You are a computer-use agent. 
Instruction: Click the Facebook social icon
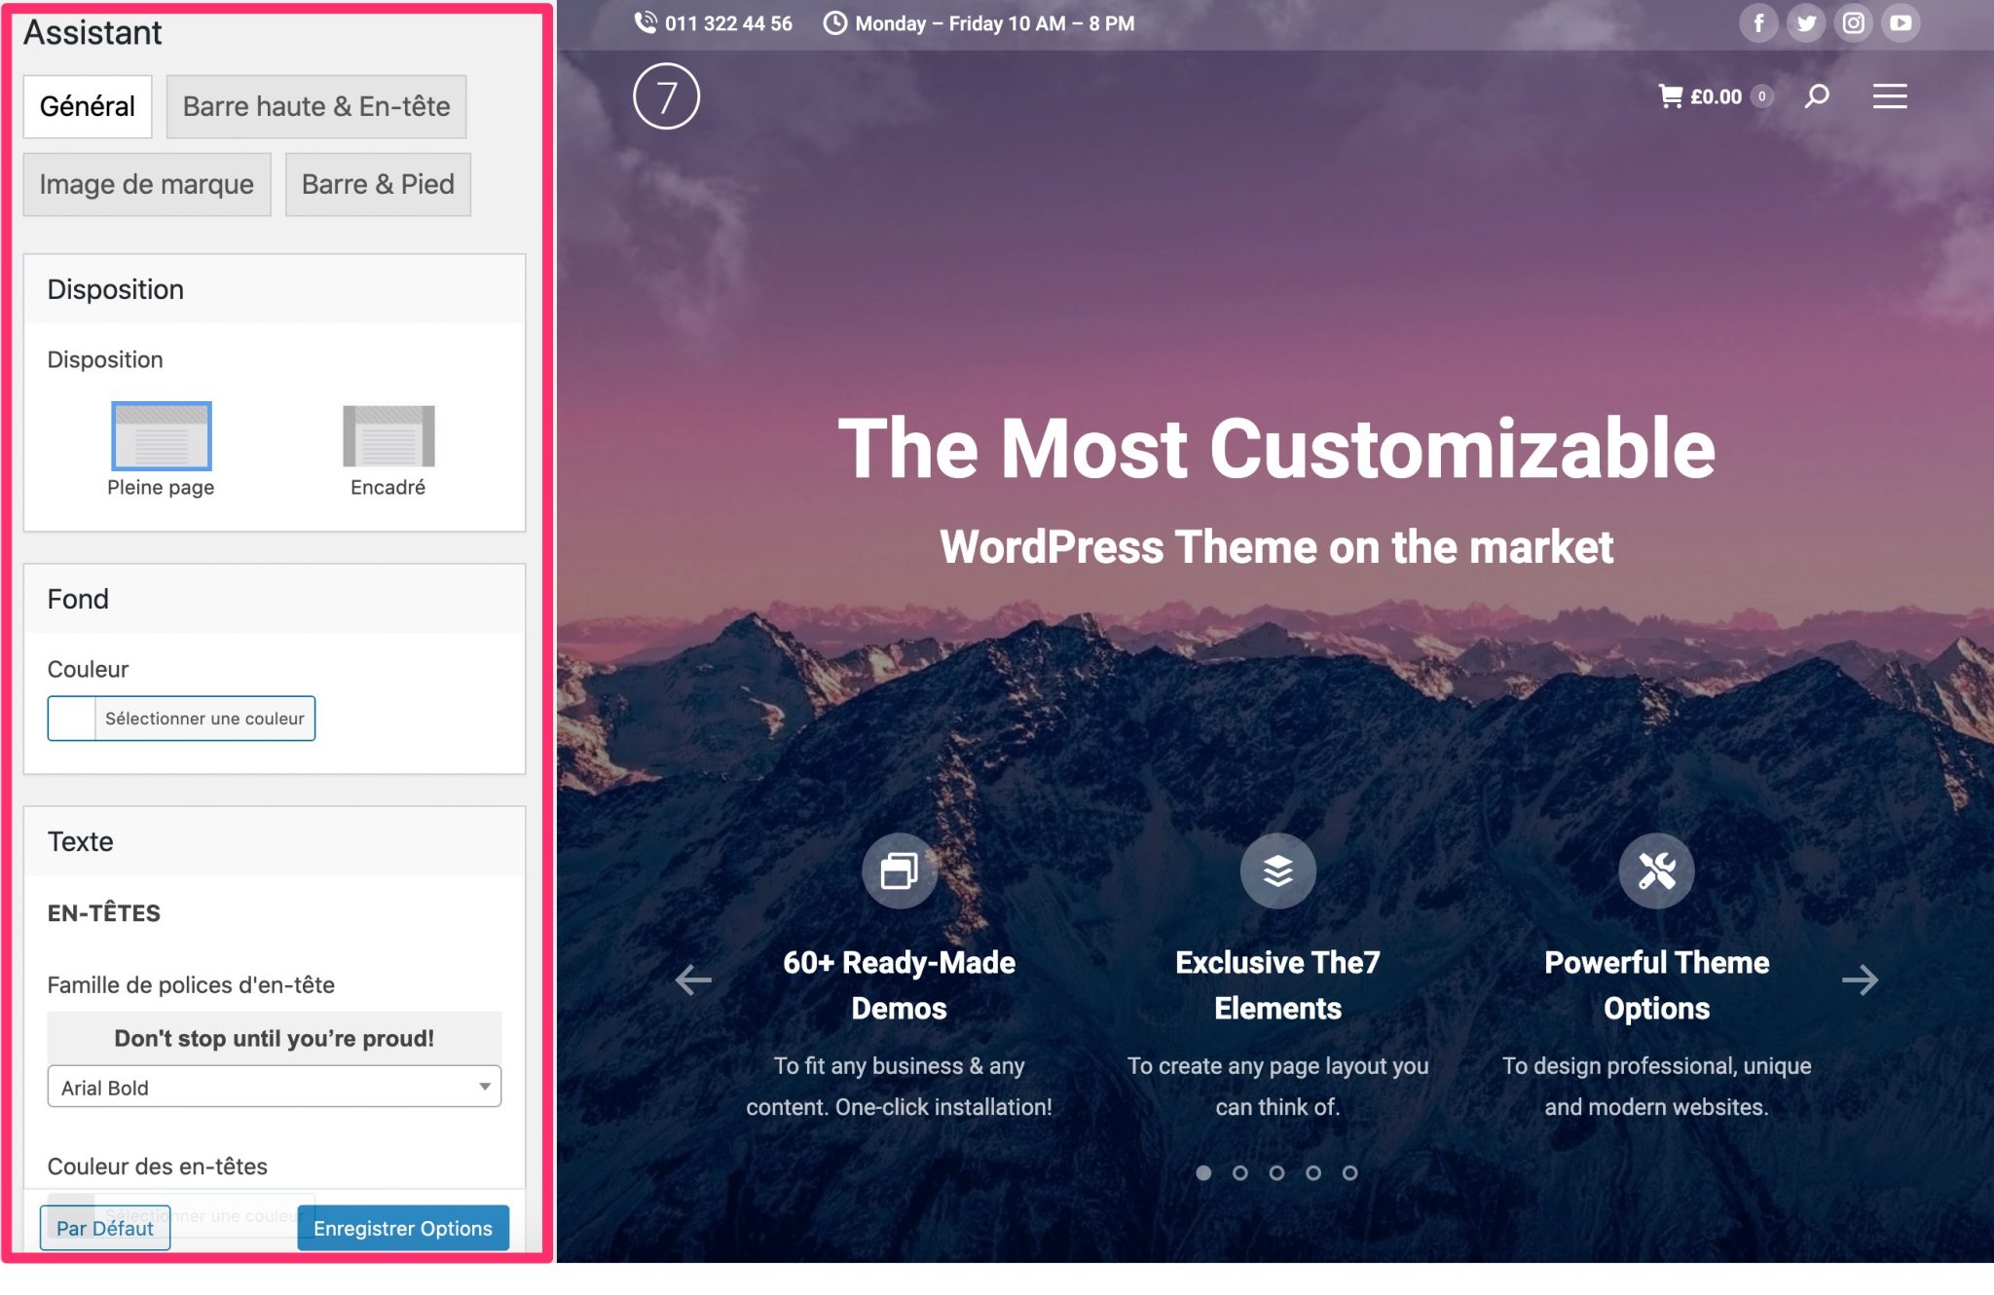click(x=1758, y=23)
